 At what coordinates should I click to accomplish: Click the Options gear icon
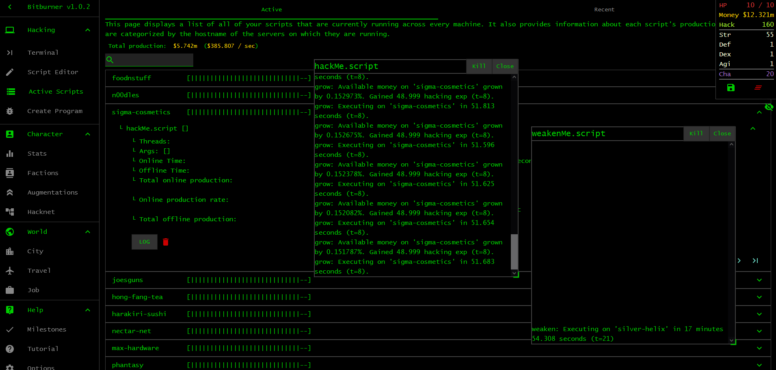point(10,367)
